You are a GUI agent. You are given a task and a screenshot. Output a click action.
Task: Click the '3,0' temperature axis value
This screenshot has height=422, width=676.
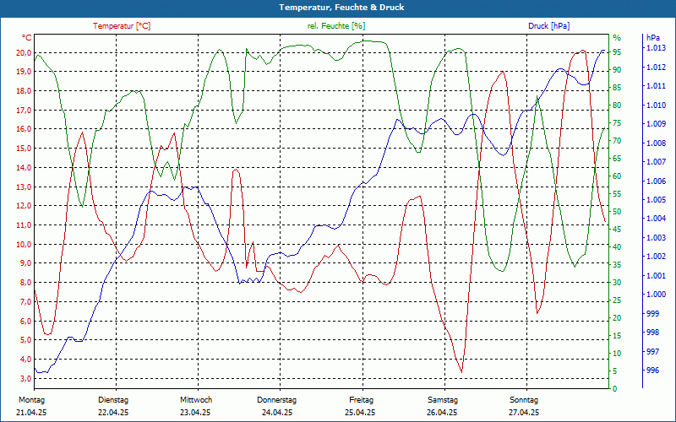[x=25, y=378]
